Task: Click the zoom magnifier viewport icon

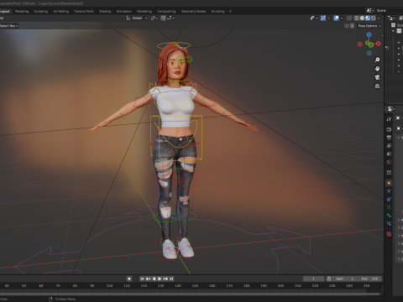Action: (x=377, y=60)
